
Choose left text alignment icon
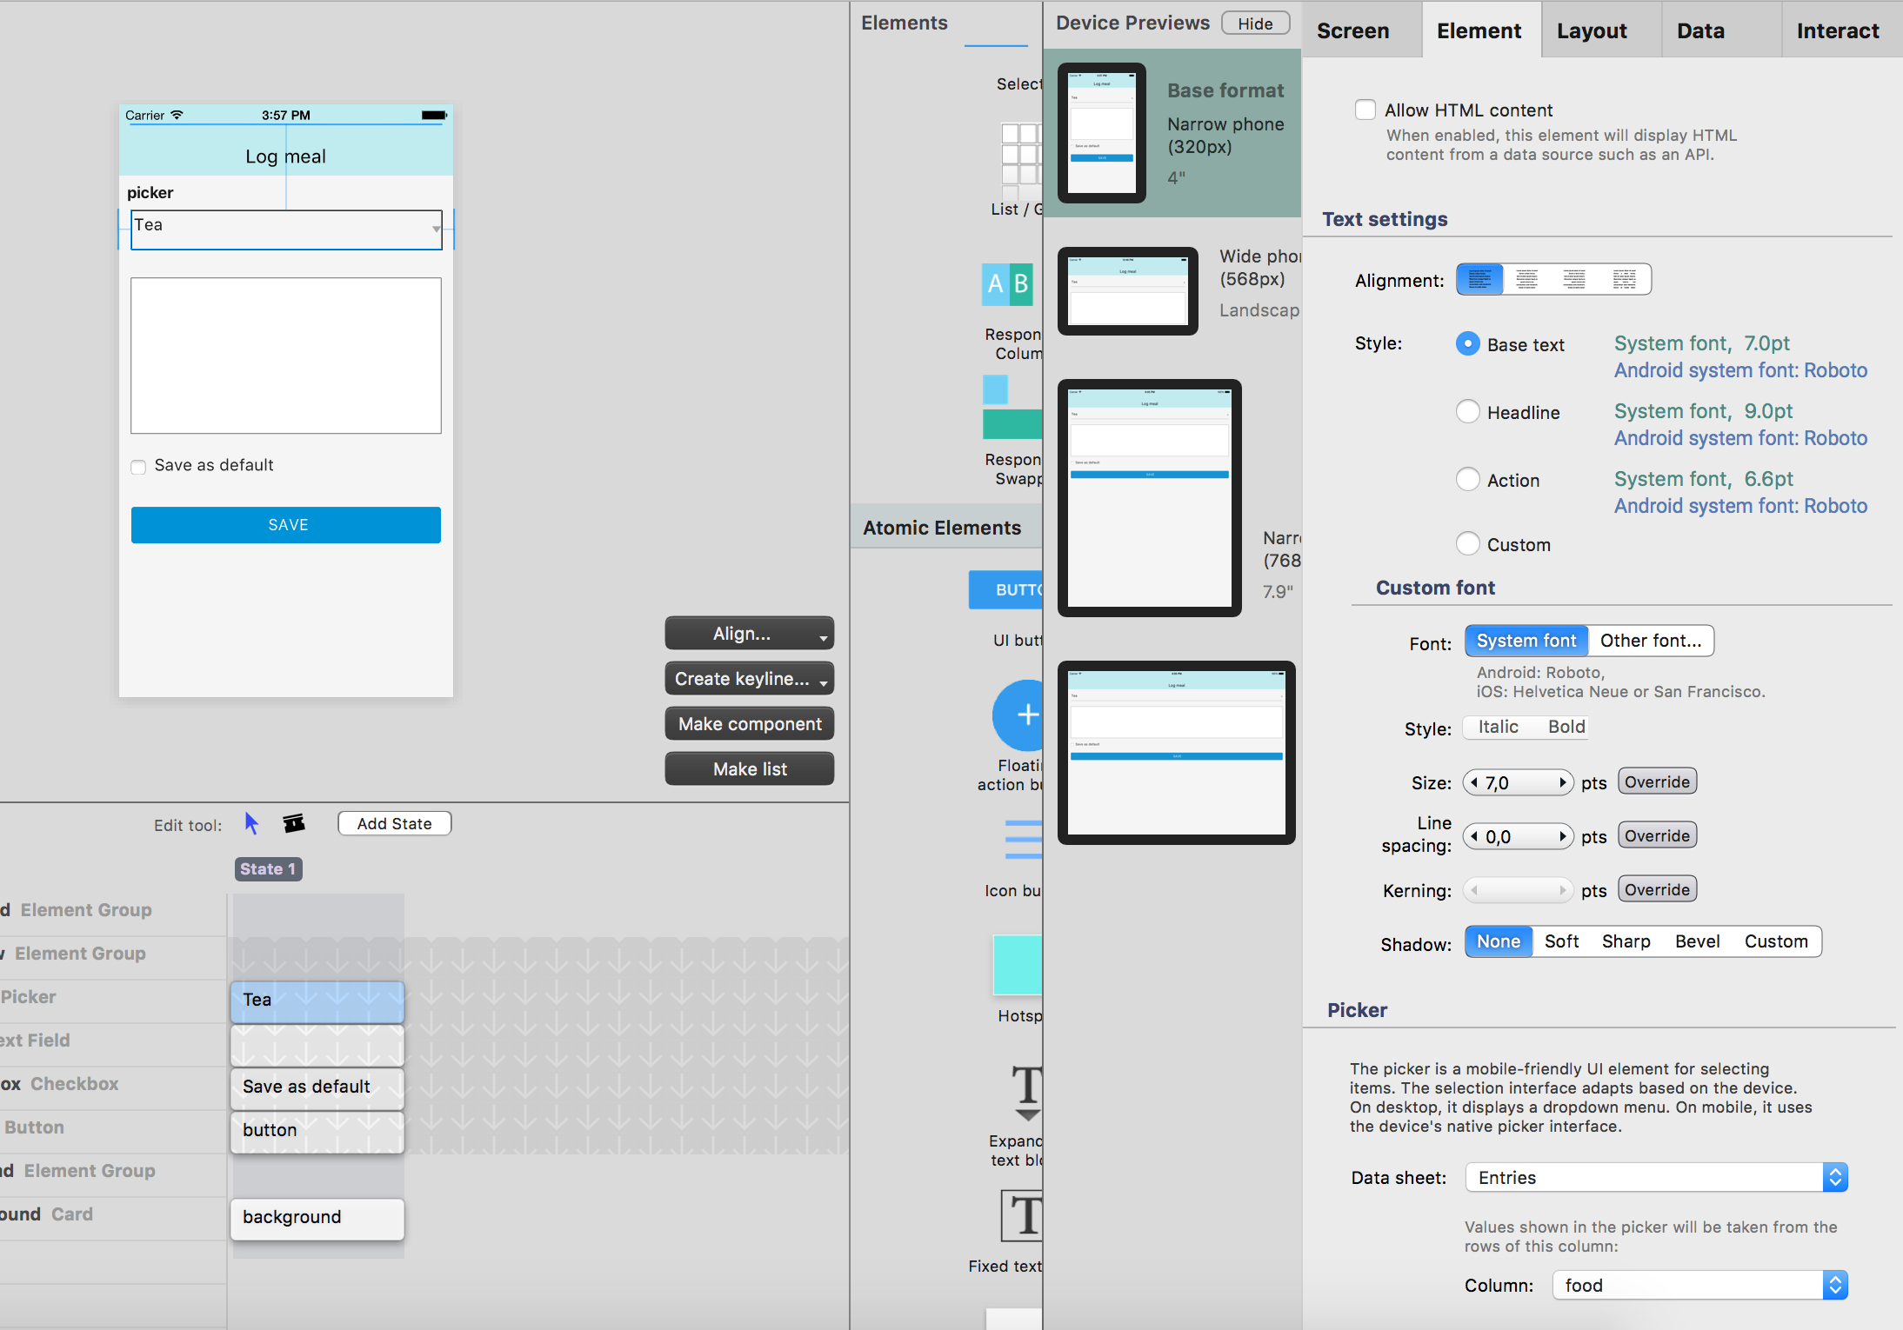1479,279
